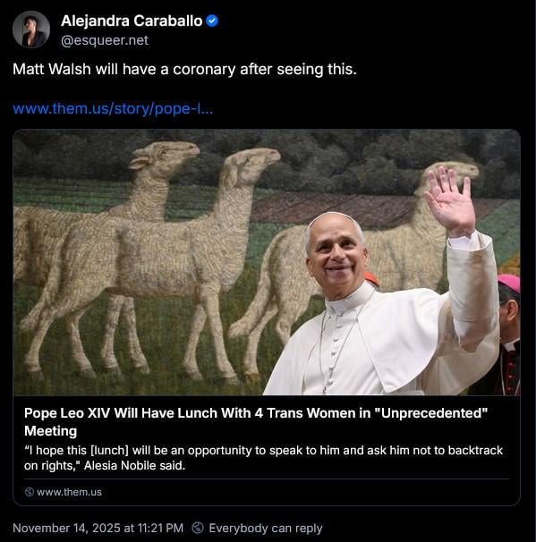536x542 pixels.
Task: Click the word 'Meeting' in the headline
Action: (50, 431)
